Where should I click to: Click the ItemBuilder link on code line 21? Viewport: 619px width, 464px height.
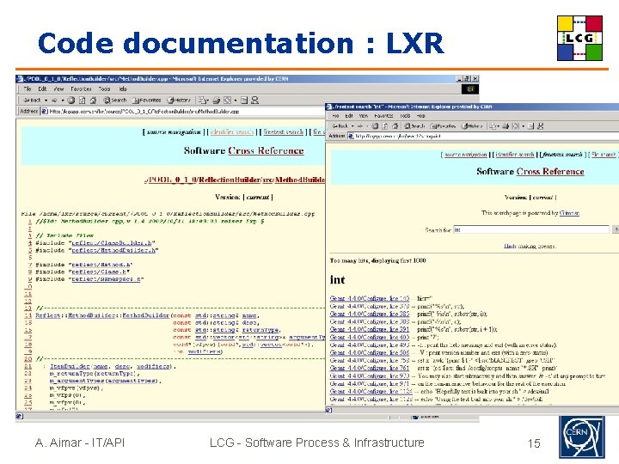click(x=70, y=367)
